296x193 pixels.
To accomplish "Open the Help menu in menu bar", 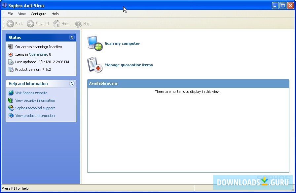I will pos(55,14).
